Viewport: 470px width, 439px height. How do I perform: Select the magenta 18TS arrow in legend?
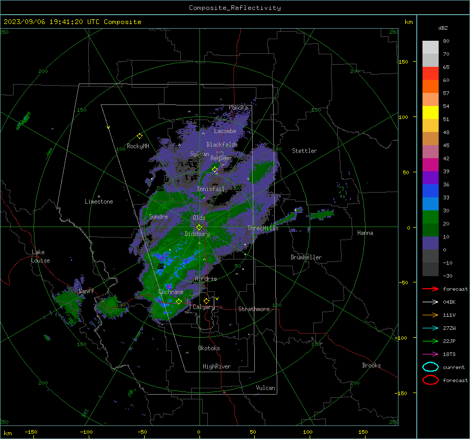tap(430, 354)
